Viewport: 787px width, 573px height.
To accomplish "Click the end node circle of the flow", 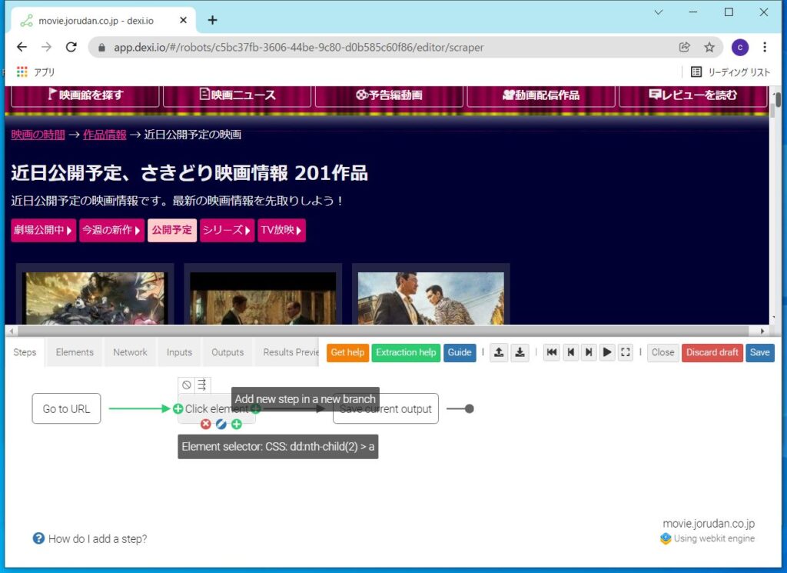I will [x=470, y=408].
